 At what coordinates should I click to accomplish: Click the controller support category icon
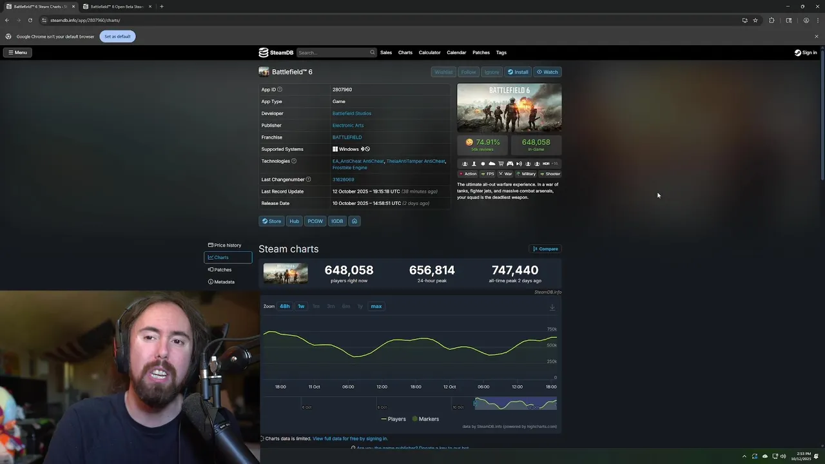tap(510, 164)
